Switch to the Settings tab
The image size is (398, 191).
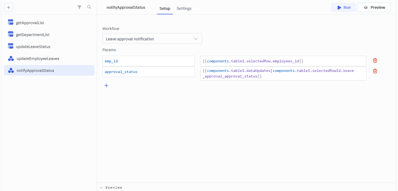(184, 8)
